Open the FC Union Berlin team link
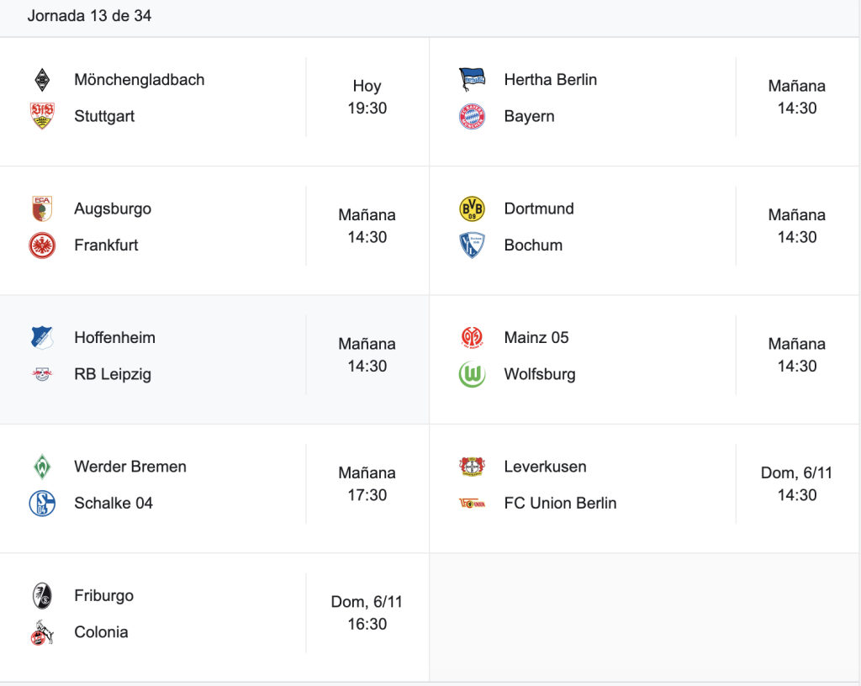The width and height of the screenshot is (861, 686). coord(560,504)
